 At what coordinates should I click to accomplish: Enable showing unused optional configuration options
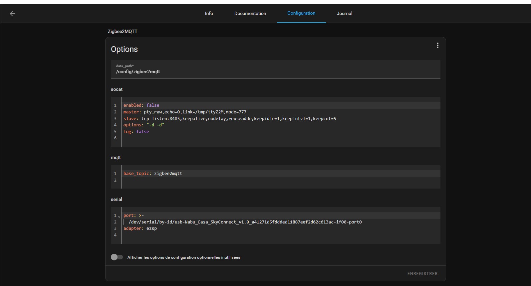pos(117,257)
